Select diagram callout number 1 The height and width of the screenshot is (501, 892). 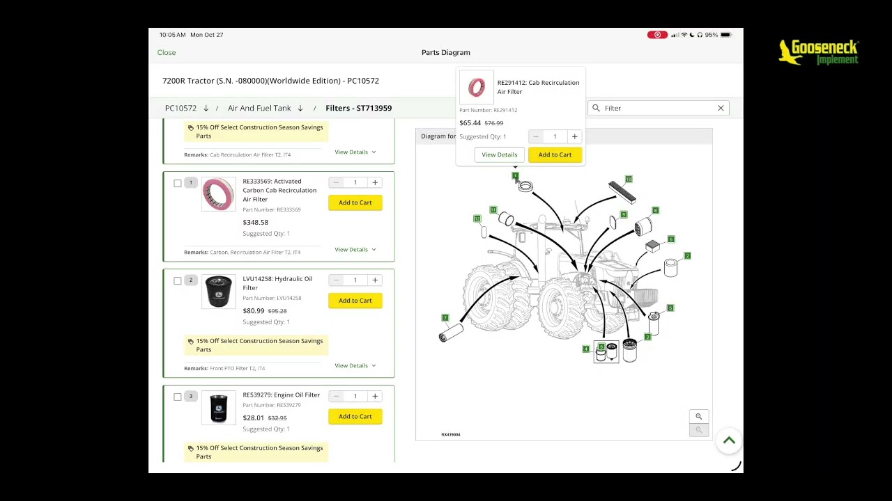[515, 175]
